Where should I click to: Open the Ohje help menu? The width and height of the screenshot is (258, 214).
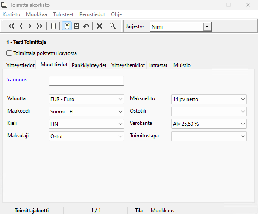point(117,14)
